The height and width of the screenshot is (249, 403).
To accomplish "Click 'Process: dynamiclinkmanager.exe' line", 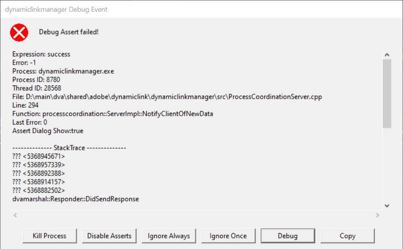I will (63, 71).
